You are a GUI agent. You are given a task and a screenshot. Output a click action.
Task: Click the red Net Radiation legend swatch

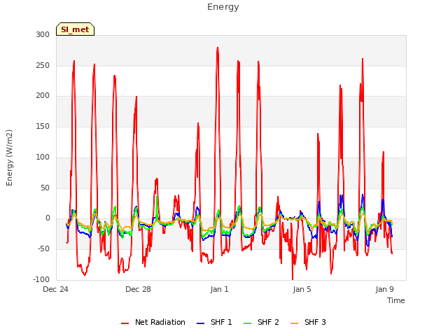click(125, 323)
